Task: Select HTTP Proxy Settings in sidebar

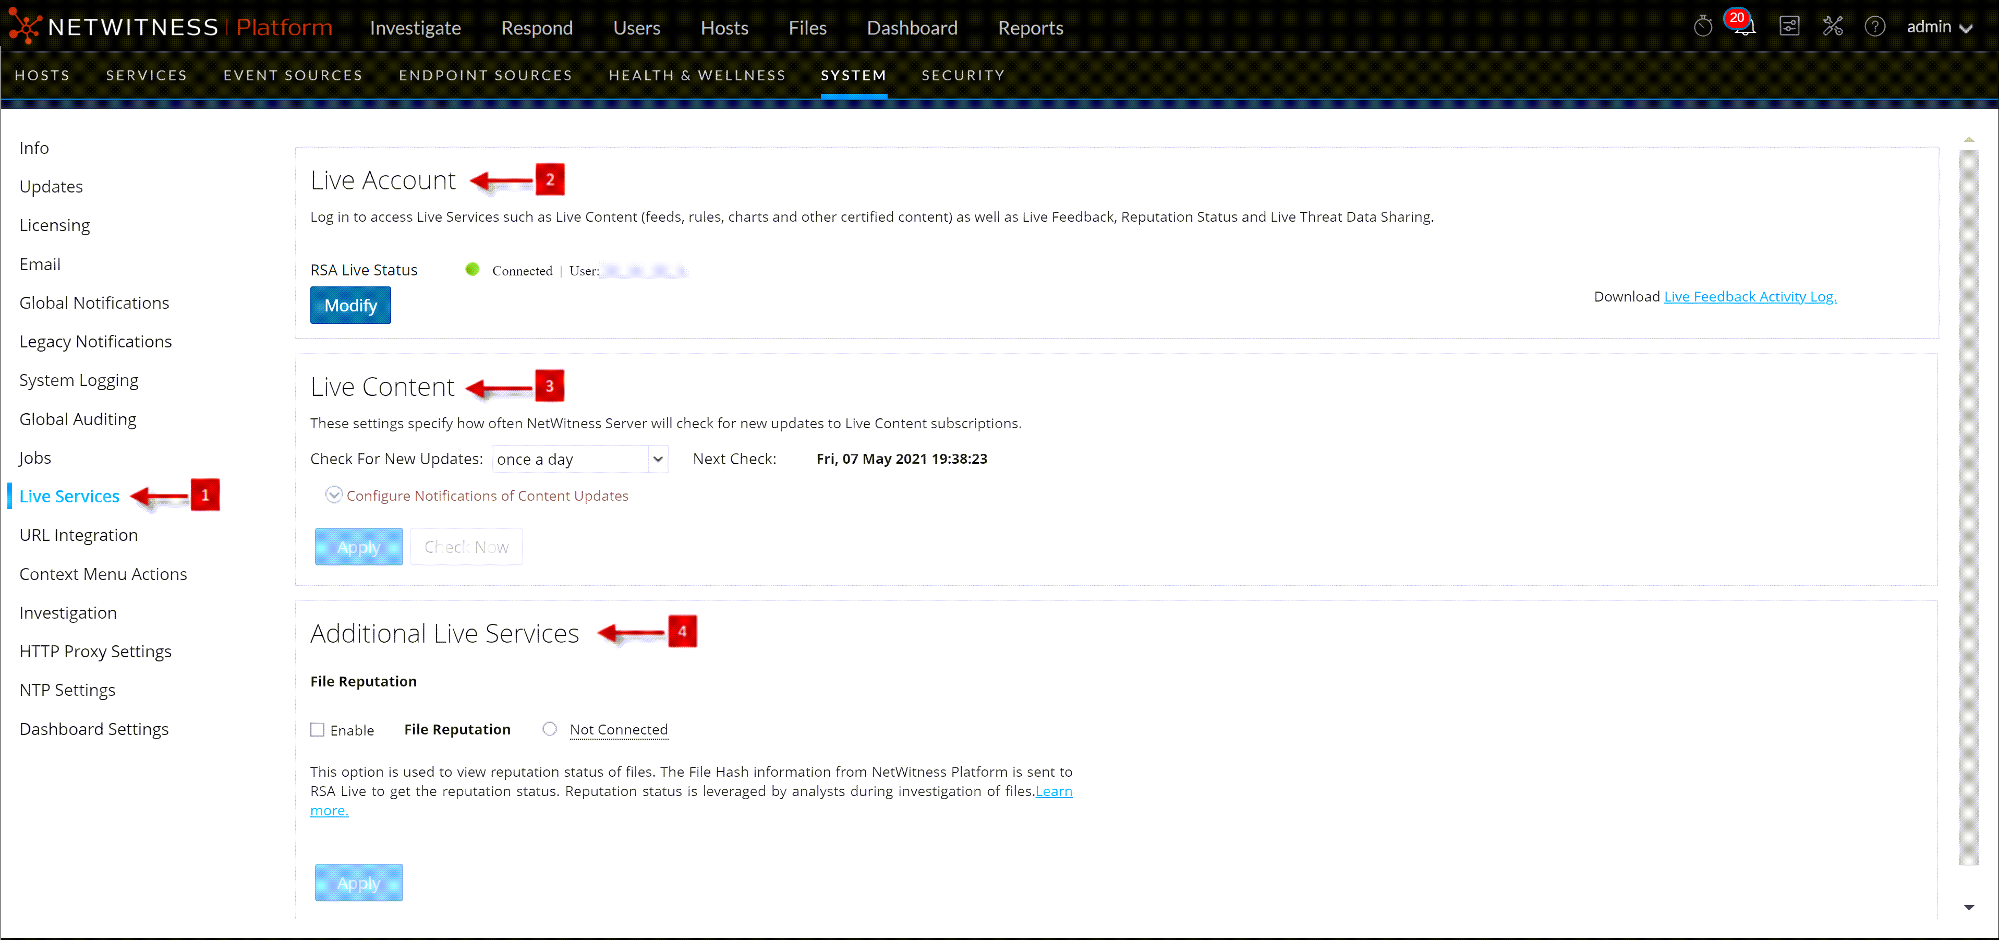Action: coord(95,651)
